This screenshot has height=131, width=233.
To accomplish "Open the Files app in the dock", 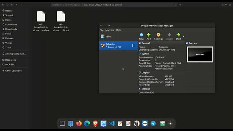I will tap(71, 123).
